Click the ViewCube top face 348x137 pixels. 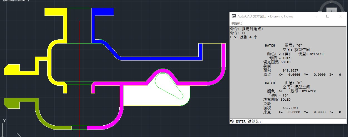[331, 11]
